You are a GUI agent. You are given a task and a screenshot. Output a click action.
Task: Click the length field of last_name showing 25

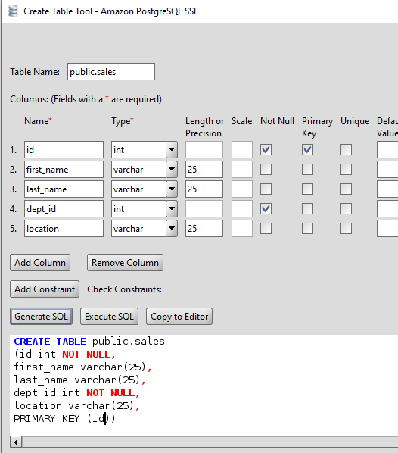(x=204, y=189)
